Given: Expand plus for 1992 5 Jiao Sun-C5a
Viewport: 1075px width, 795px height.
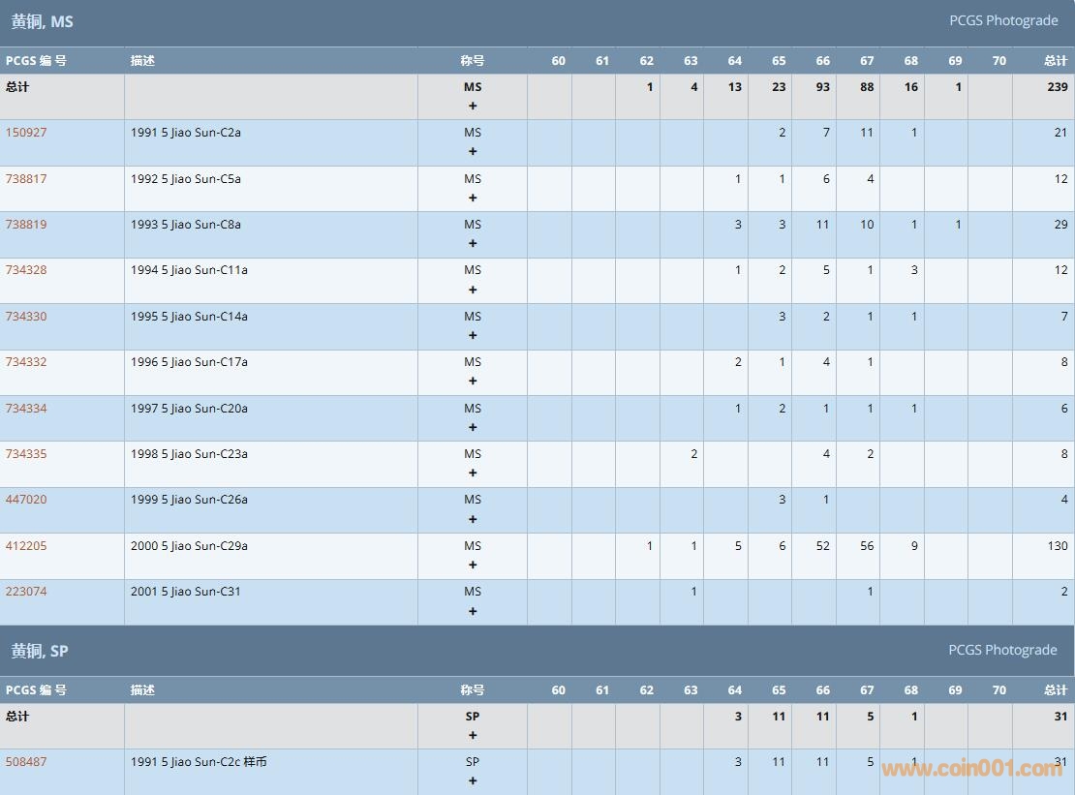Looking at the screenshot, I should [473, 199].
